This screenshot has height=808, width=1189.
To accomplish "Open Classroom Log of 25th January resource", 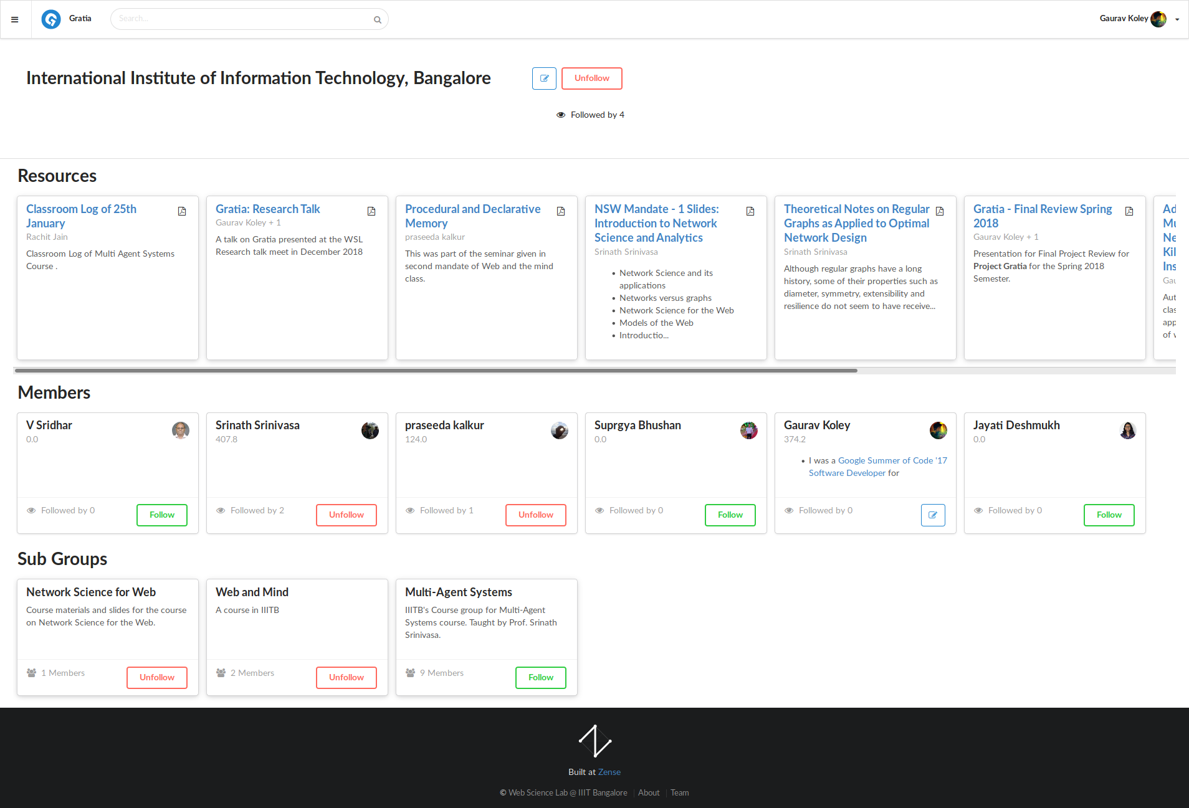I will [x=81, y=216].
